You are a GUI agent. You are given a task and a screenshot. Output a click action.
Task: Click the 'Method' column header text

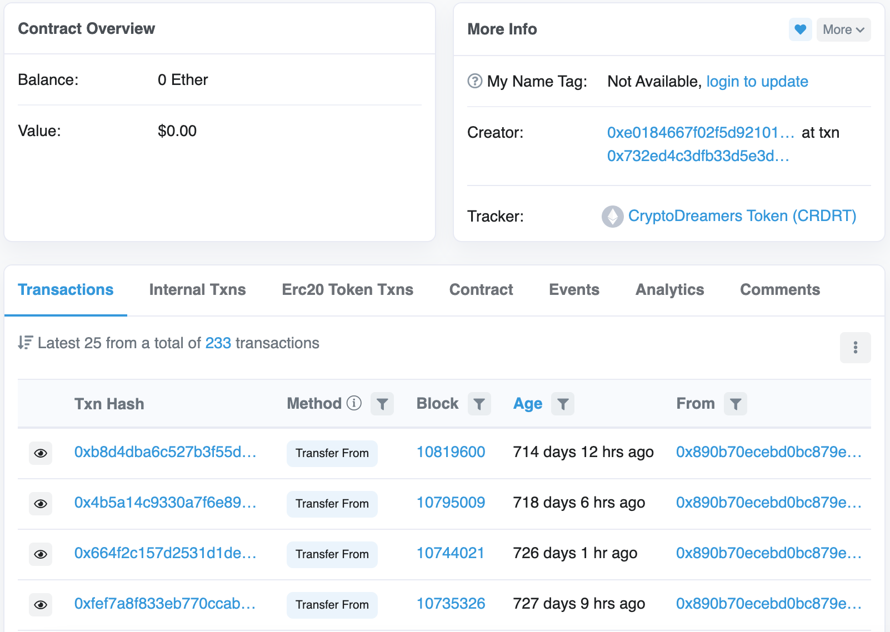point(314,404)
